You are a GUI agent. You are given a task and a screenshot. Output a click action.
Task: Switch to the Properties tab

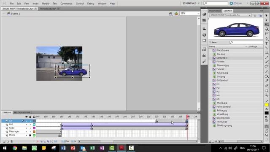click(215, 11)
